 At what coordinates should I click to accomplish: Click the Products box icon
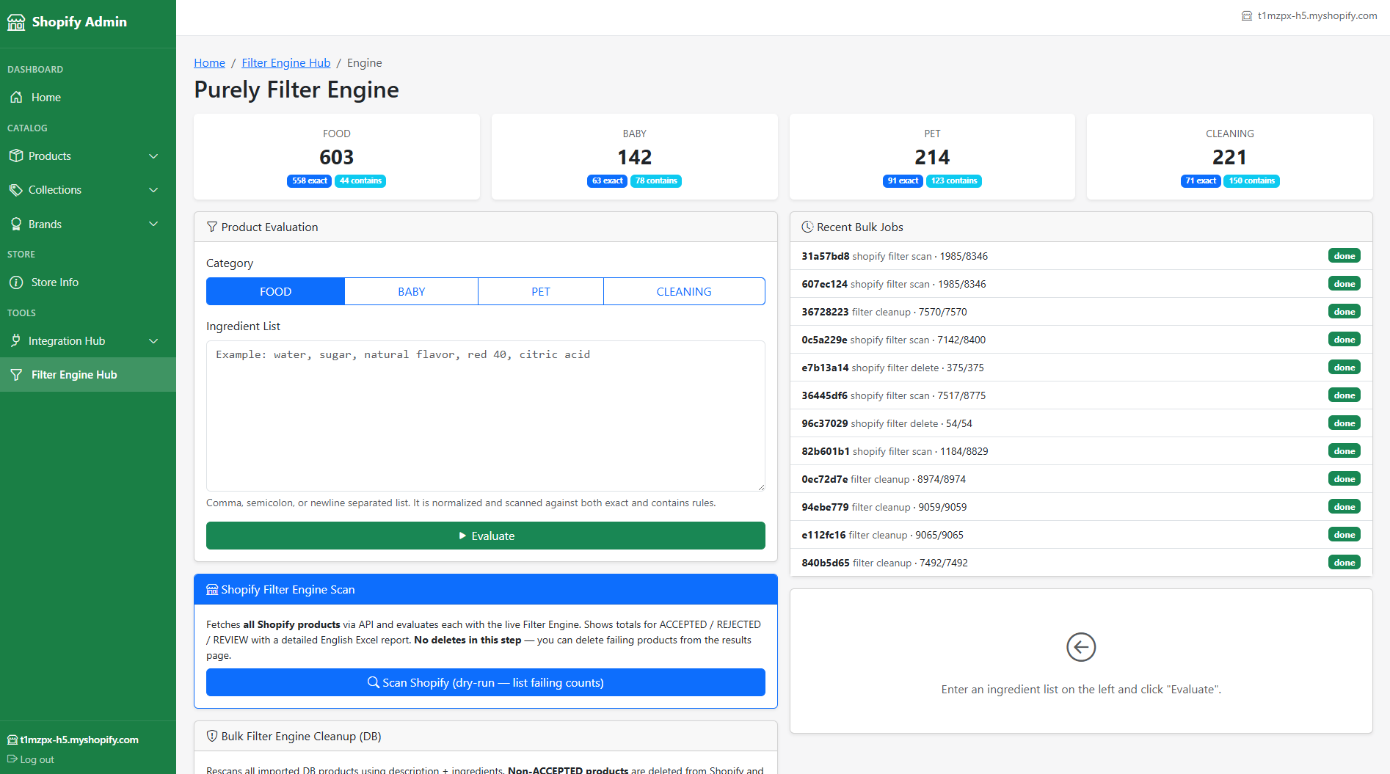tap(16, 156)
